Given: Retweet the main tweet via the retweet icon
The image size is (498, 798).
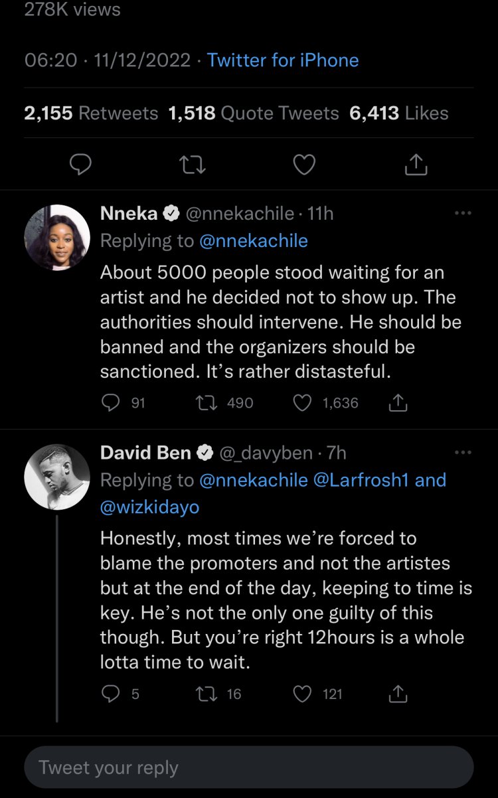Looking at the screenshot, I should 193,163.
